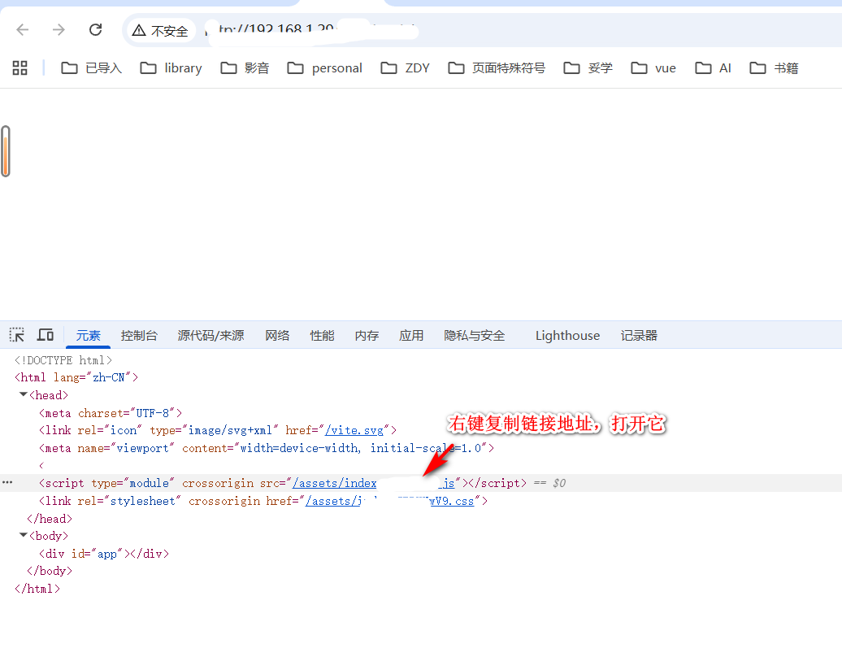Image resolution: width=842 pixels, height=670 pixels.
Task: Click the browser back arrow
Action: pos(23,29)
